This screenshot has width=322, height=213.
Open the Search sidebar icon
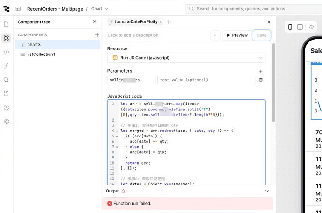tap(7, 80)
